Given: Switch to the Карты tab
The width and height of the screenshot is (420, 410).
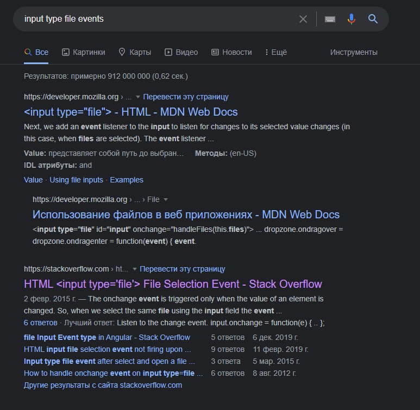Looking at the screenshot, I should click(135, 52).
